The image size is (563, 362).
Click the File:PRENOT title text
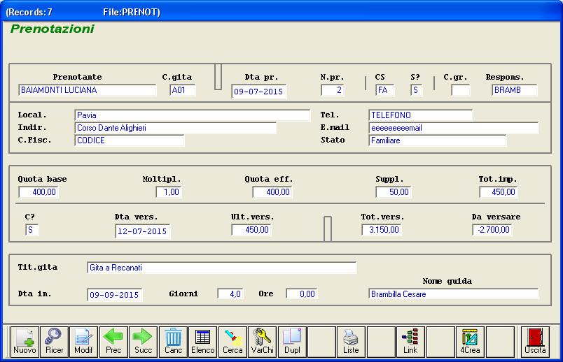pos(132,12)
